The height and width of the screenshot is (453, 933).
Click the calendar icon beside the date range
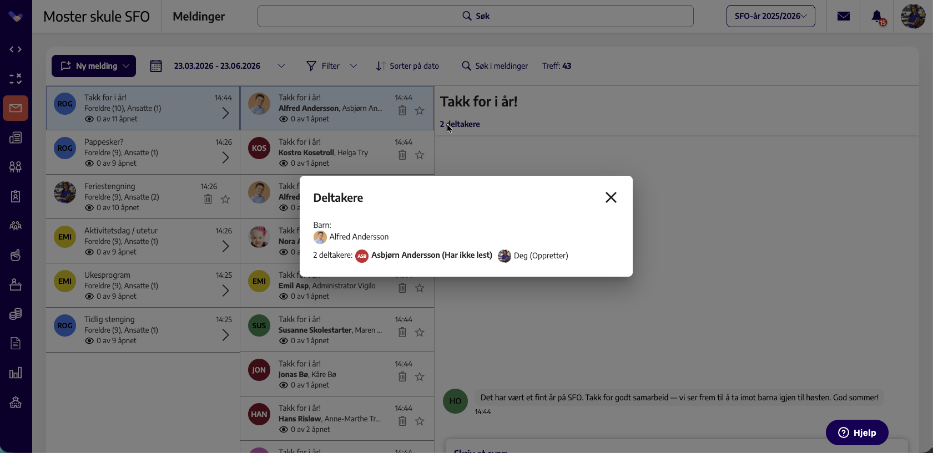pyautogui.click(x=156, y=66)
